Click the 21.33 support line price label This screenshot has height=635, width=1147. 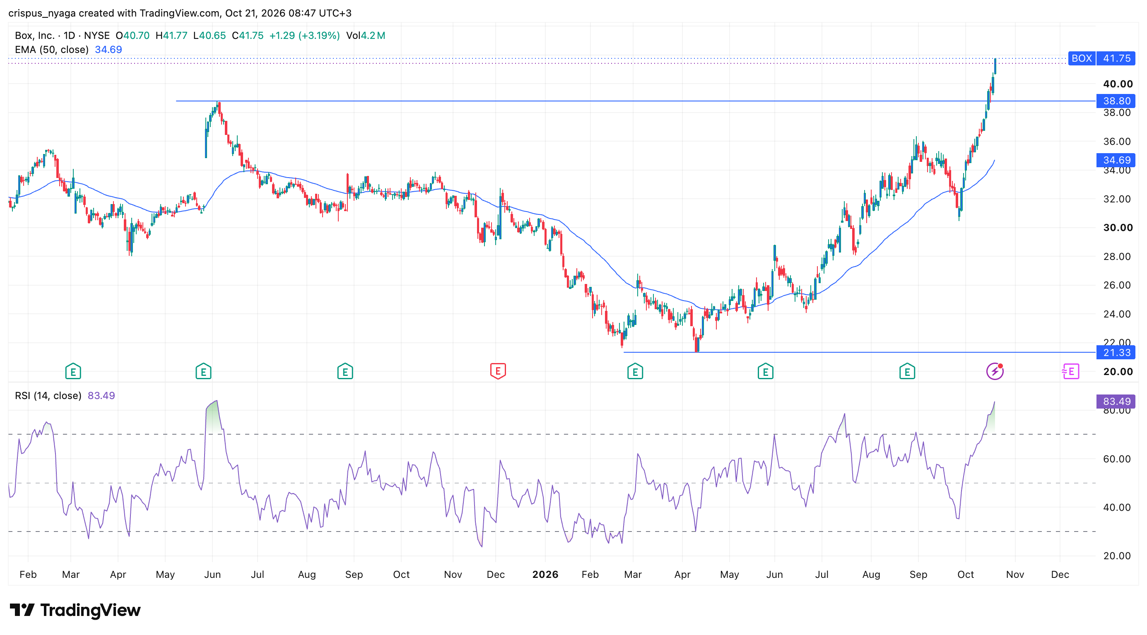click(1116, 352)
